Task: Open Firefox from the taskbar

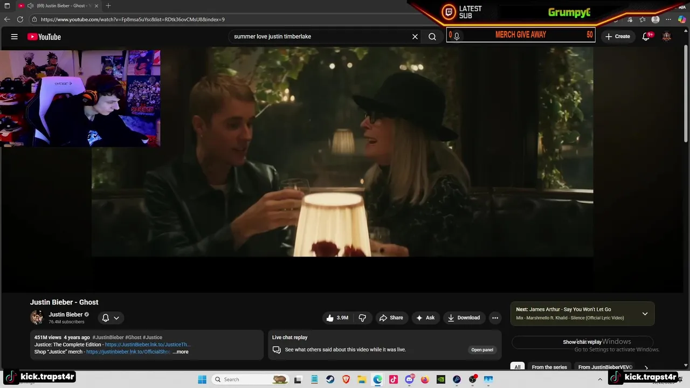Action: pyautogui.click(x=425, y=379)
